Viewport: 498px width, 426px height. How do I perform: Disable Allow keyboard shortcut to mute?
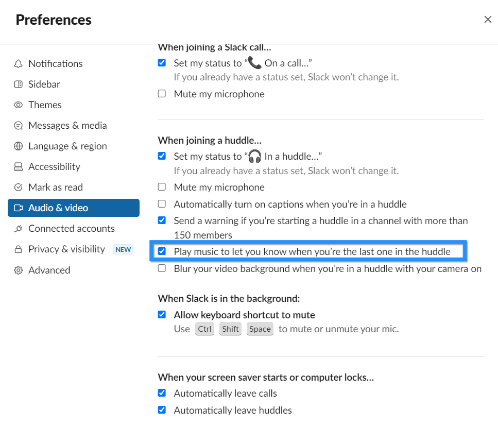coord(162,315)
